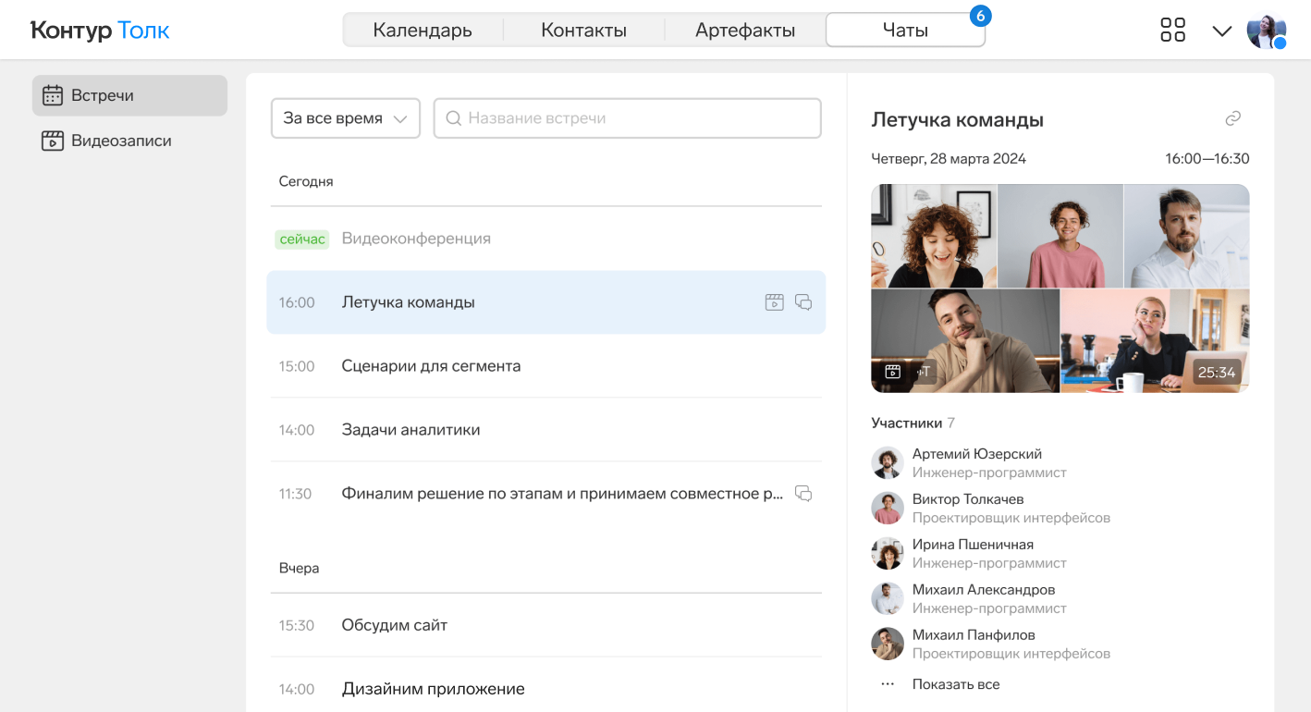
Task: Click the user profile avatar
Action: (x=1266, y=31)
